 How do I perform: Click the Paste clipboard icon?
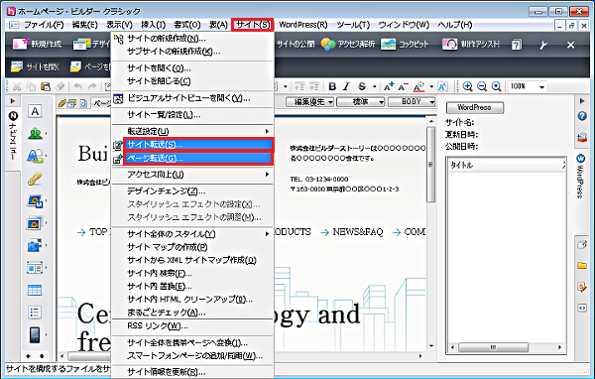[46, 86]
